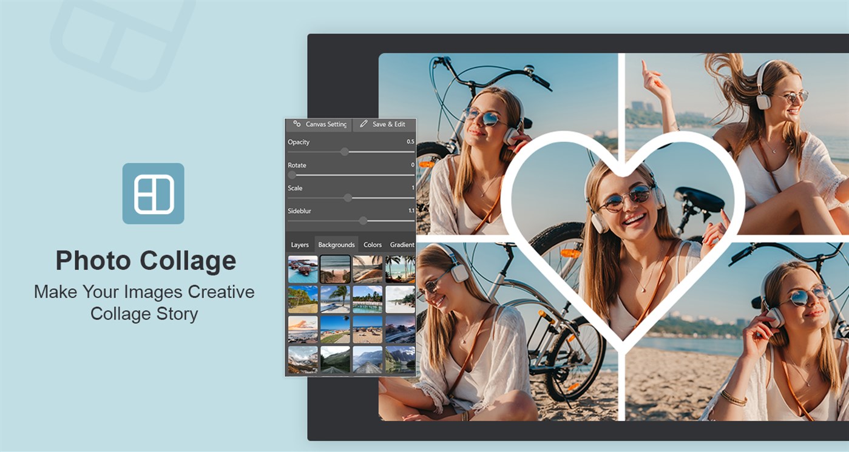Screen dimensions: 849x452
Task: Switch to the Layers tab
Action: (300, 245)
